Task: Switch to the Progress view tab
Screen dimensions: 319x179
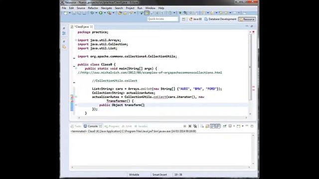Action: tap(112, 126)
